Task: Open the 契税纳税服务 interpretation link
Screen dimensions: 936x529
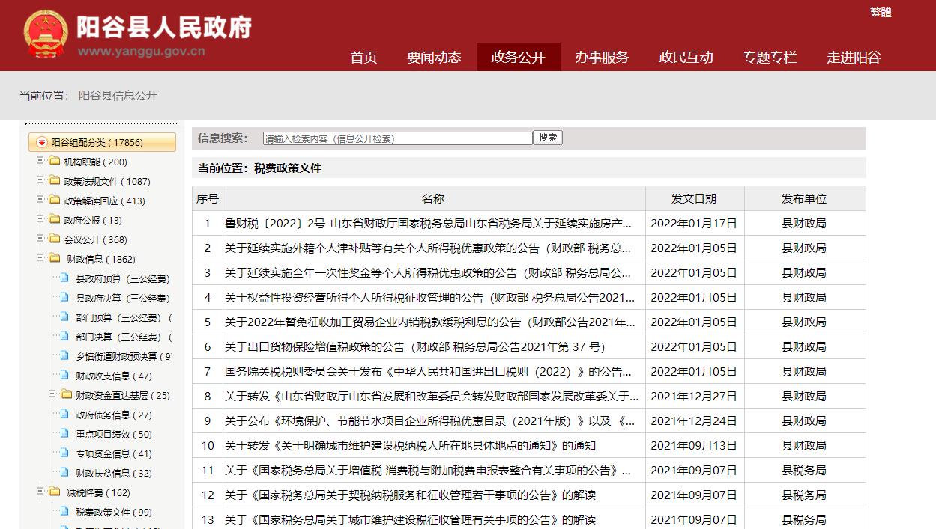Action: (410, 495)
